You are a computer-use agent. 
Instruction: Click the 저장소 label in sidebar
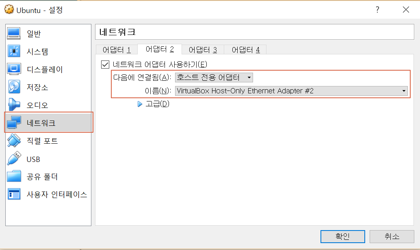(37, 87)
